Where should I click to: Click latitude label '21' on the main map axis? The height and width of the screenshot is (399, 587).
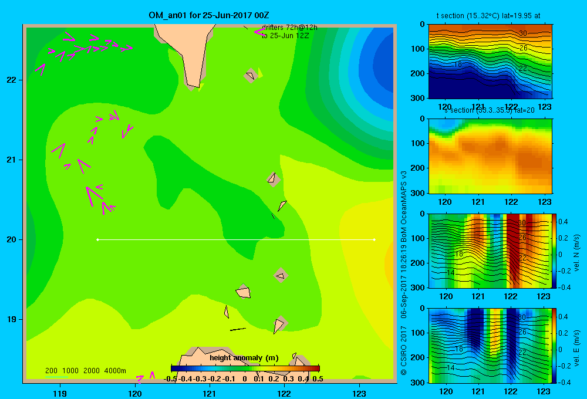click(12, 160)
